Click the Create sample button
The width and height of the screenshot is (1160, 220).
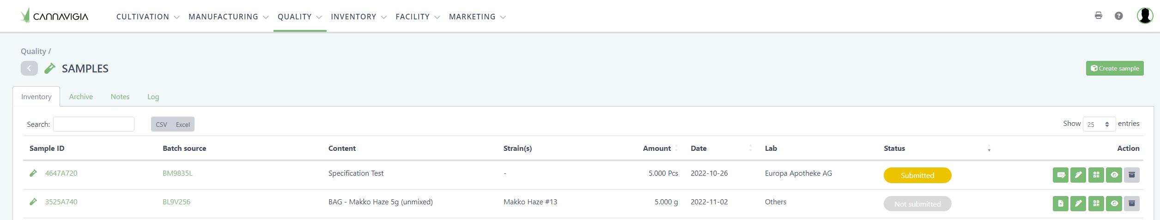pyautogui.click(x=1114, y=68)
